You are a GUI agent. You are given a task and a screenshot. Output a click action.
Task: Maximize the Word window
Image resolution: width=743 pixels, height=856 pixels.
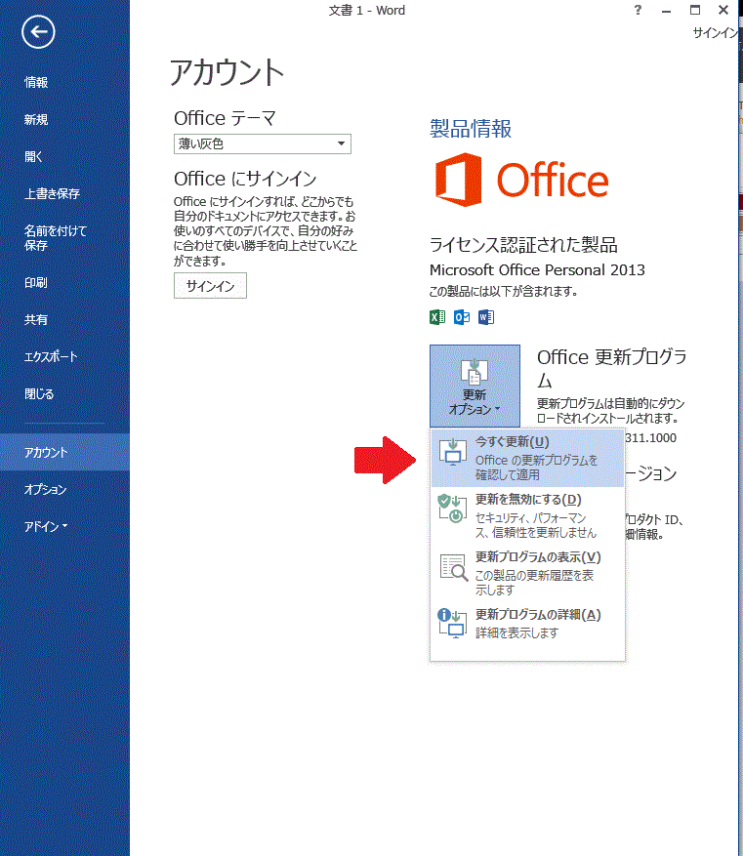pyautogui.click(x=695, y=10)
